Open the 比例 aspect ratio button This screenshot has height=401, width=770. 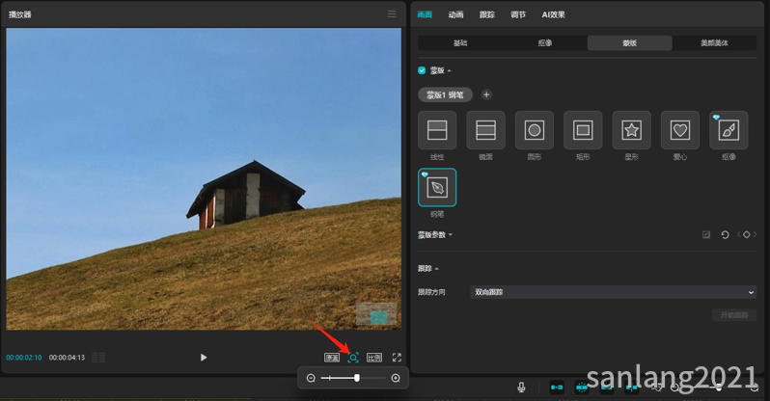pos(374,358)
